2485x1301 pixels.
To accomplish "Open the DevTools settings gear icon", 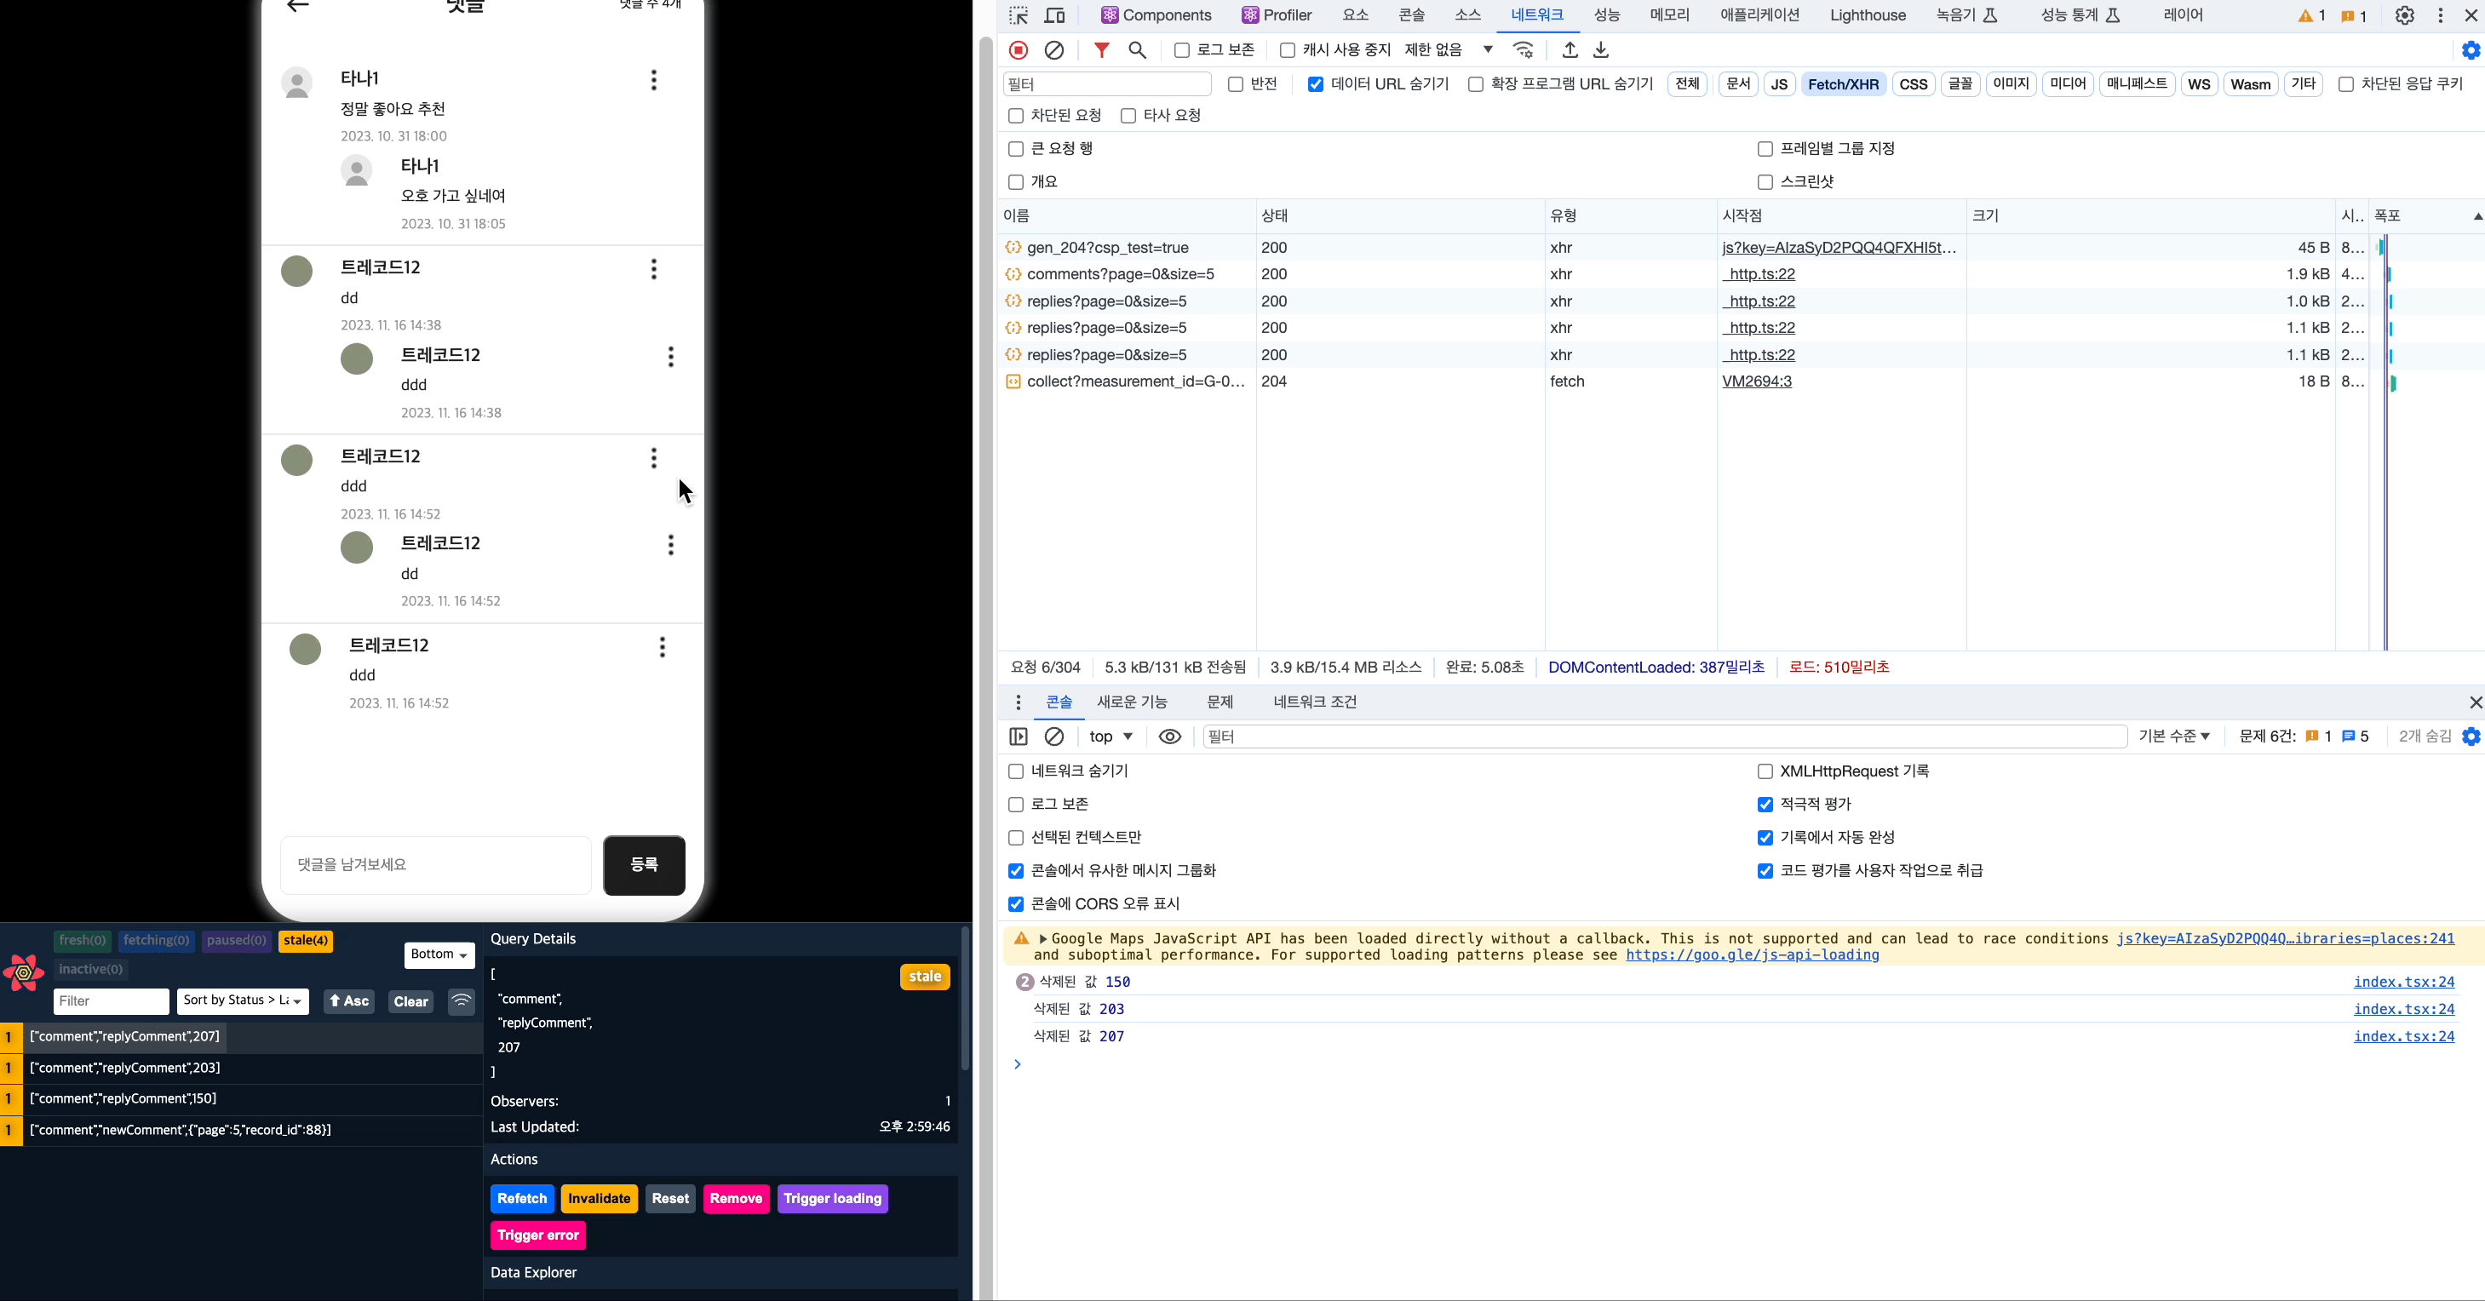I will click(2404, 15).
